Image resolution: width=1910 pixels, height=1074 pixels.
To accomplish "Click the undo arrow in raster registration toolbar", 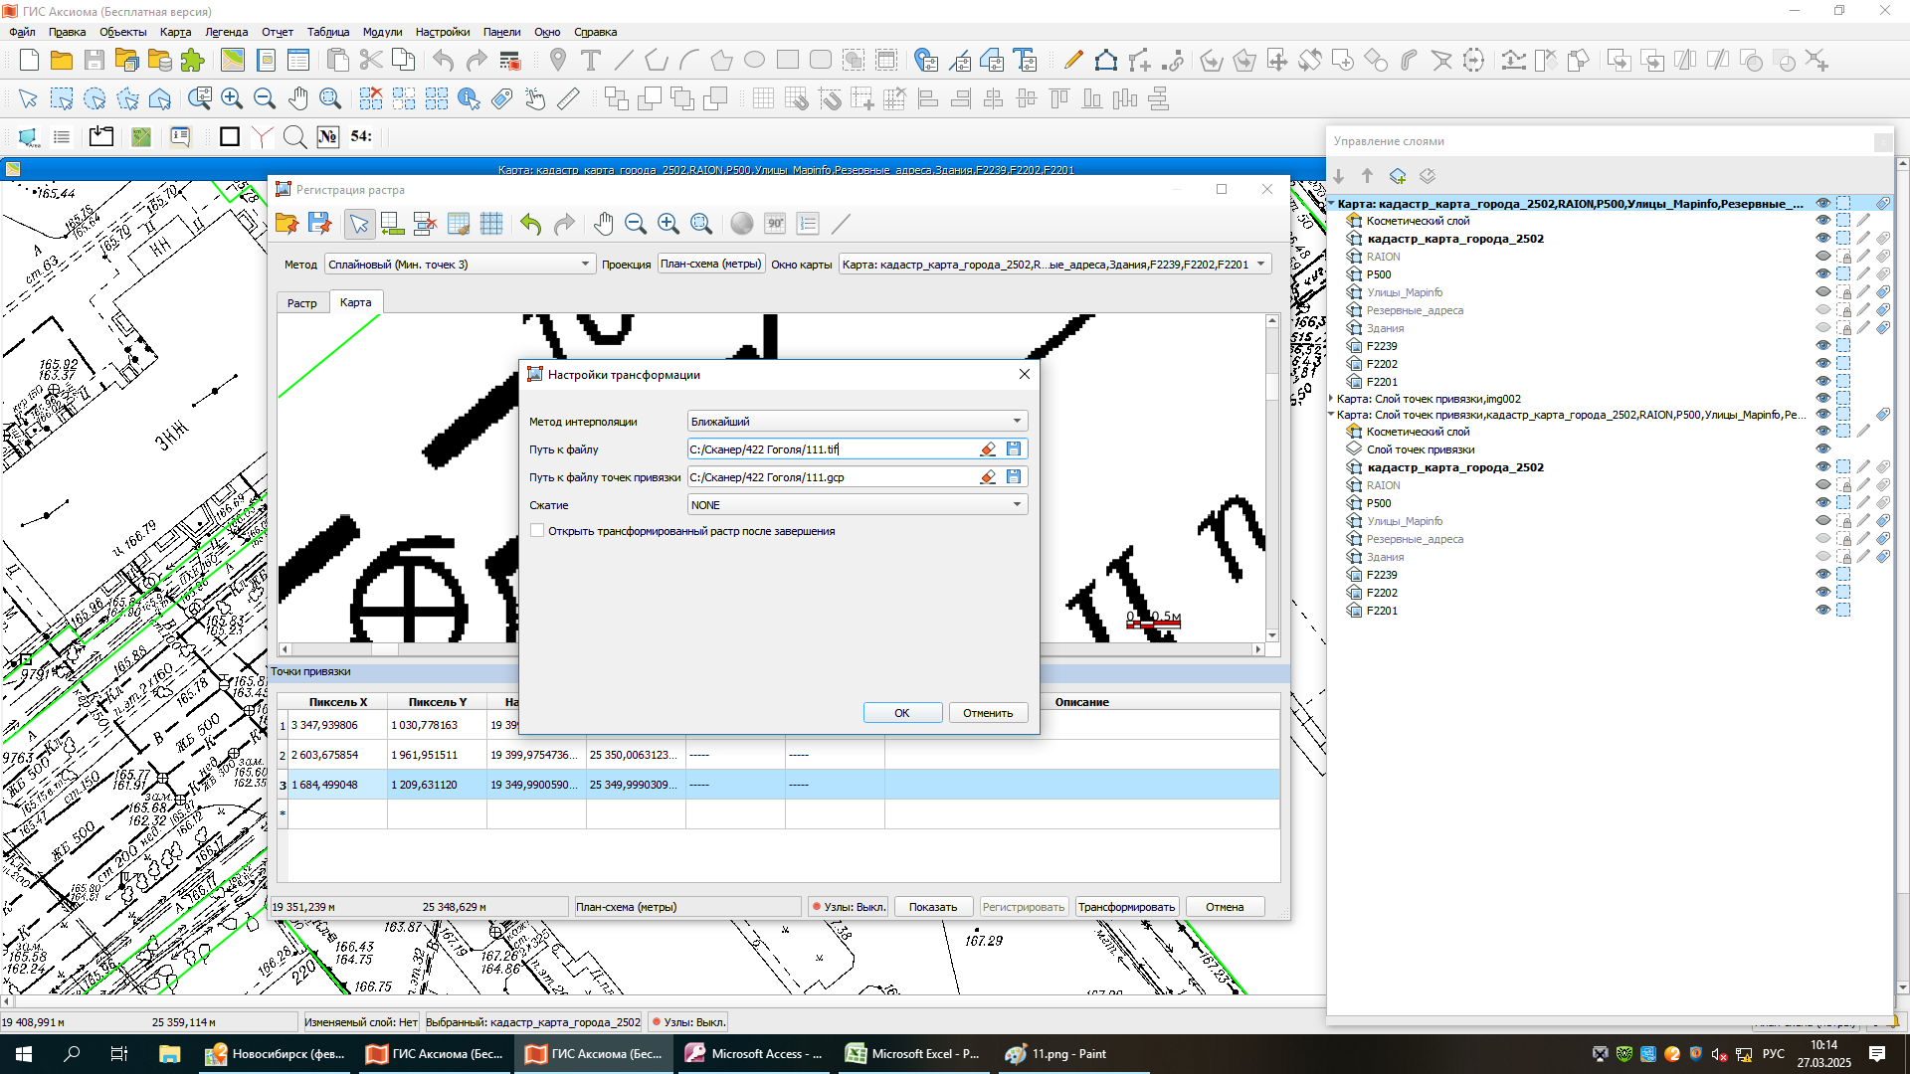I will click(x=530, y=225).
